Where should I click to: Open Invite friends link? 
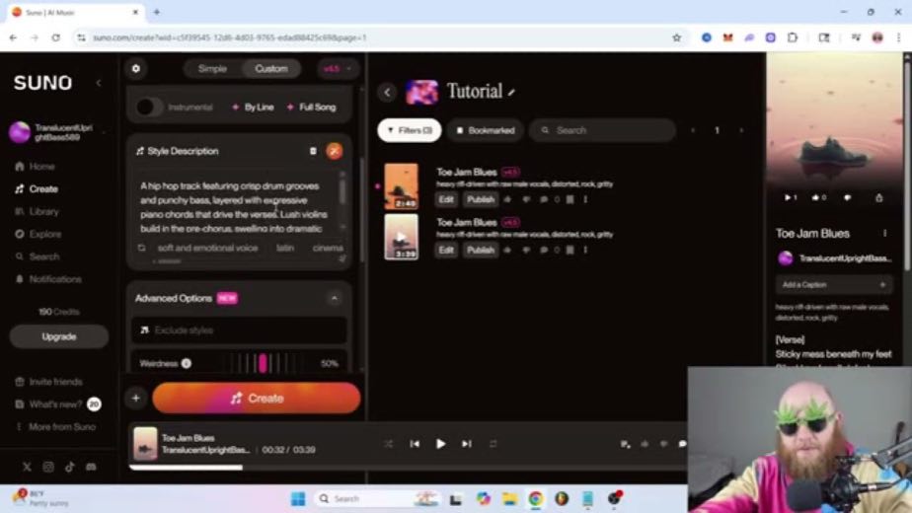pos(49,382)
